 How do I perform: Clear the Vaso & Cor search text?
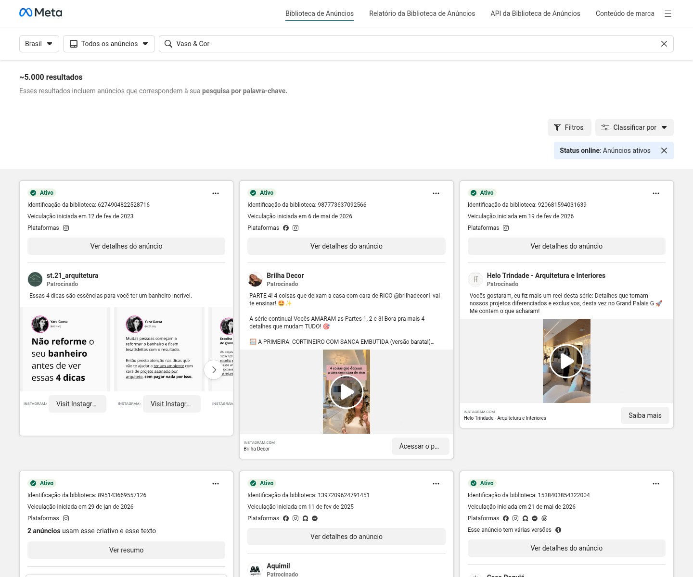[664, 44]
